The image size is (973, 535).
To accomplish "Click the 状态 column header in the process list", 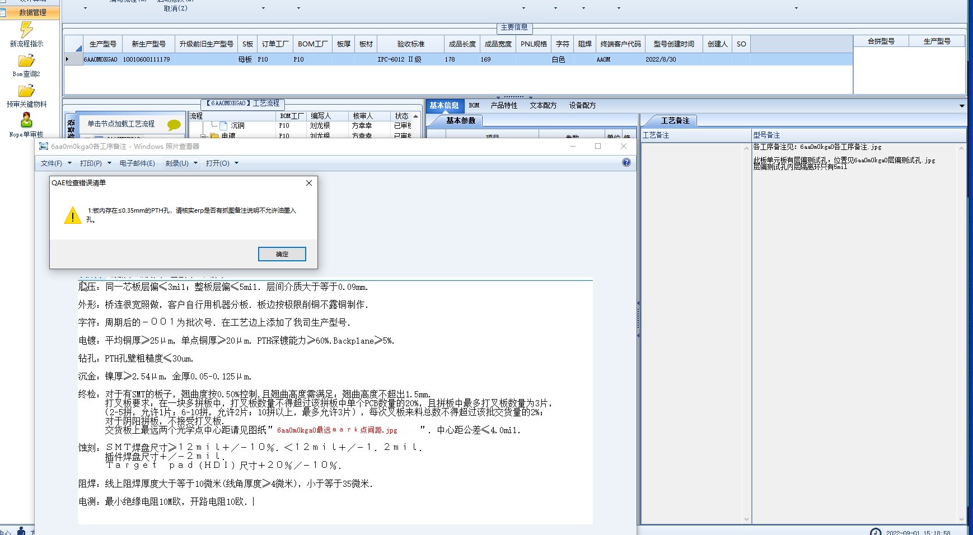I will click(401, 116).
